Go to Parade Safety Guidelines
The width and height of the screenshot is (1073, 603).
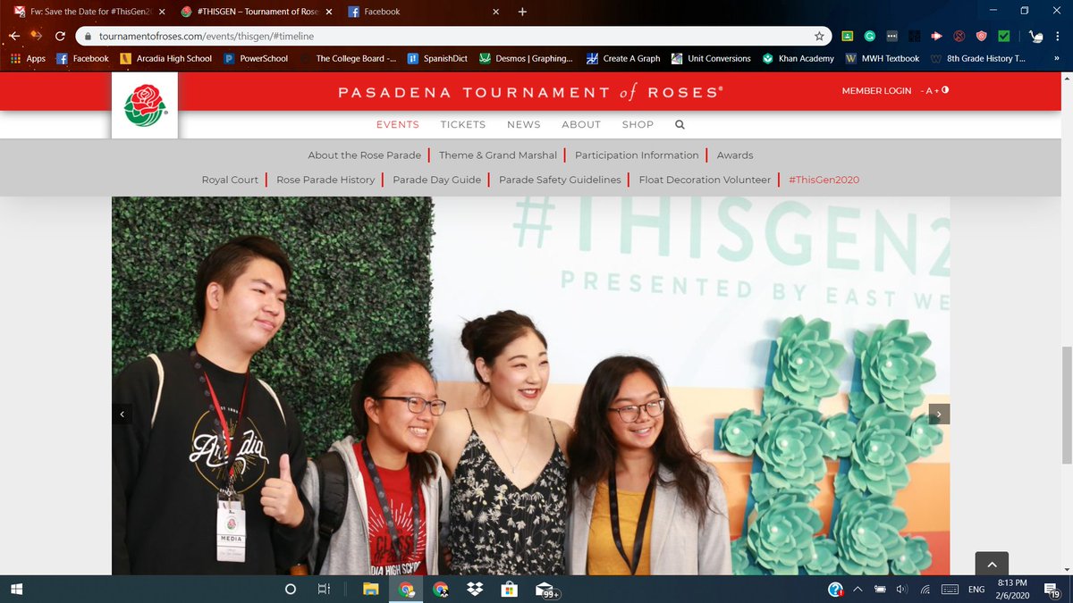pos(560,180)
